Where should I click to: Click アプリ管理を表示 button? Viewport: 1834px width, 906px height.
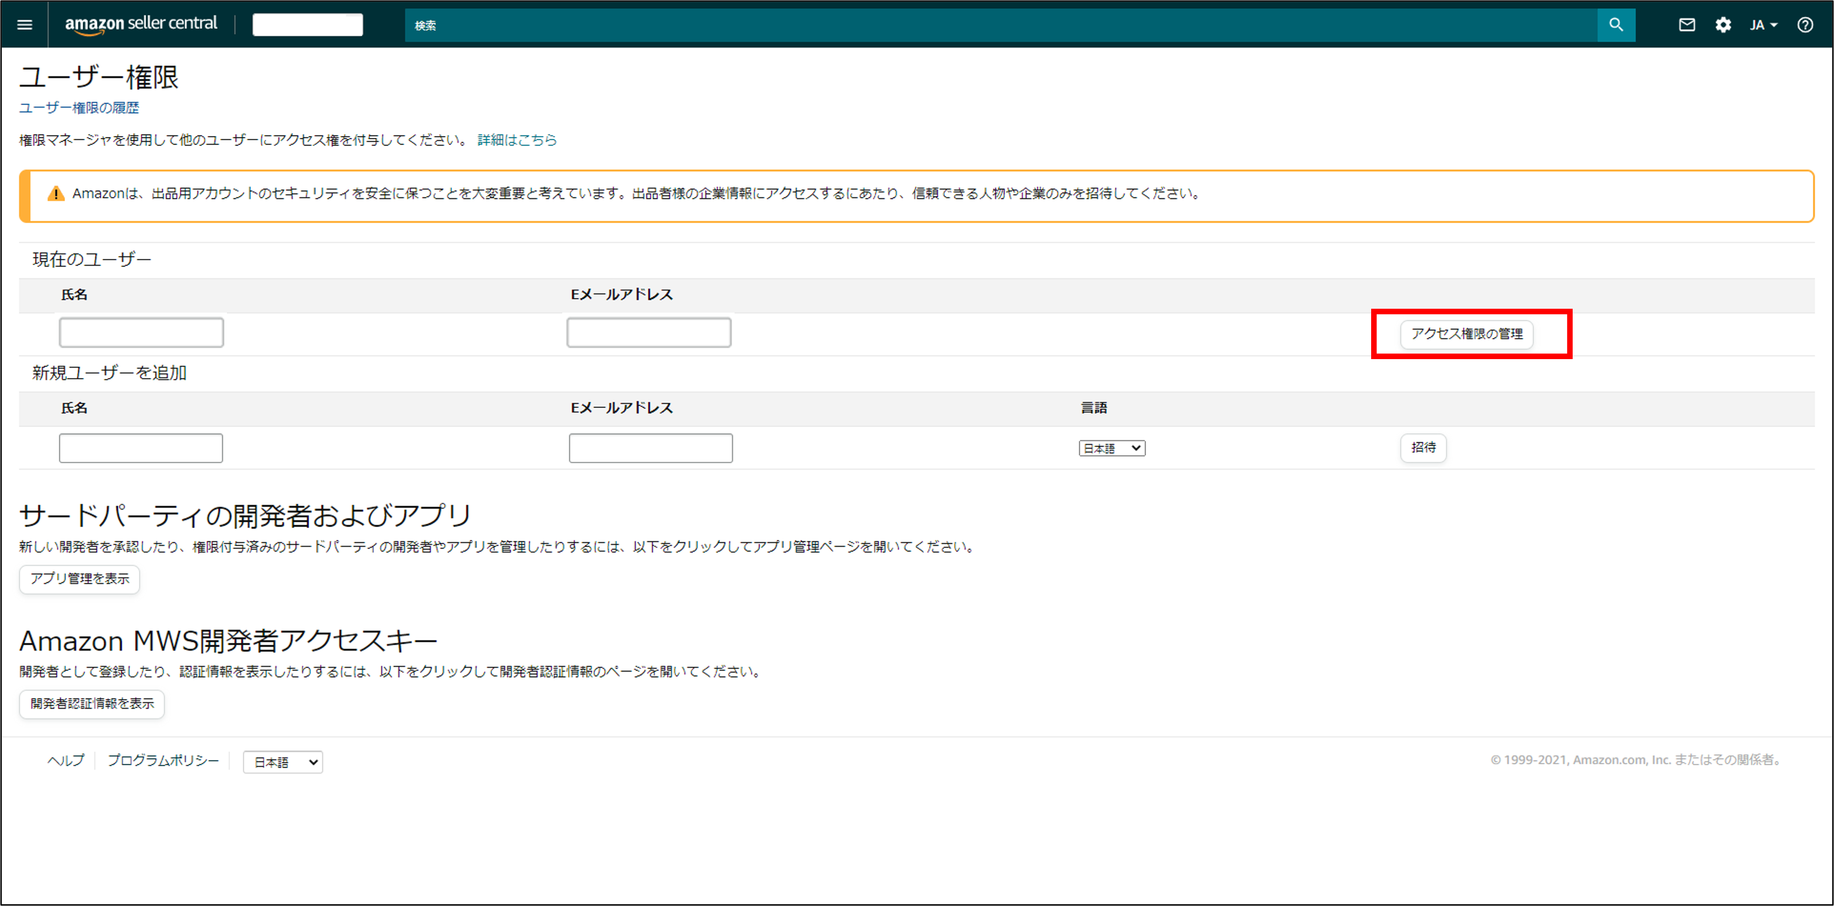pos(80,578)
